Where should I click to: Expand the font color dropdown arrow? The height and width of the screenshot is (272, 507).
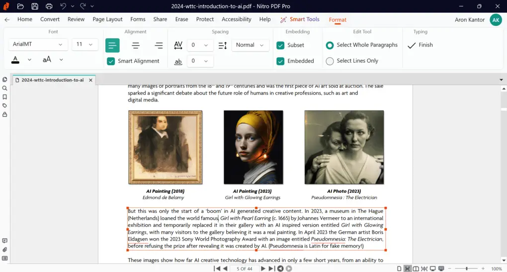29,60
